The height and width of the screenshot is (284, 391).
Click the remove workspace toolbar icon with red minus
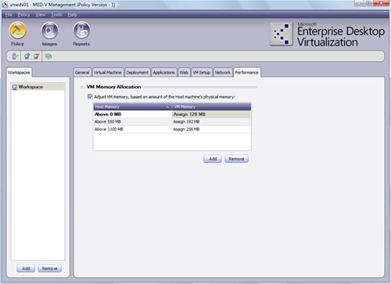click(x=36, y=56)
